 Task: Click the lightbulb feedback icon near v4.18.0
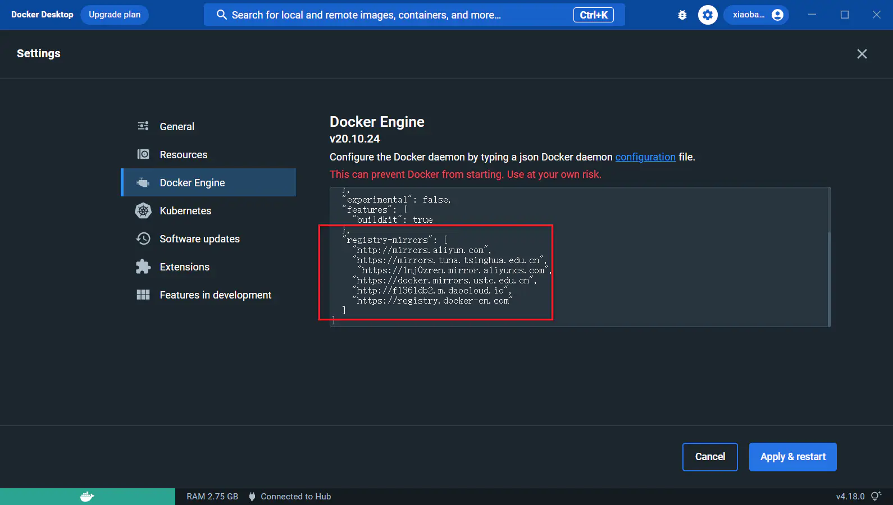(x=876, y=496)
